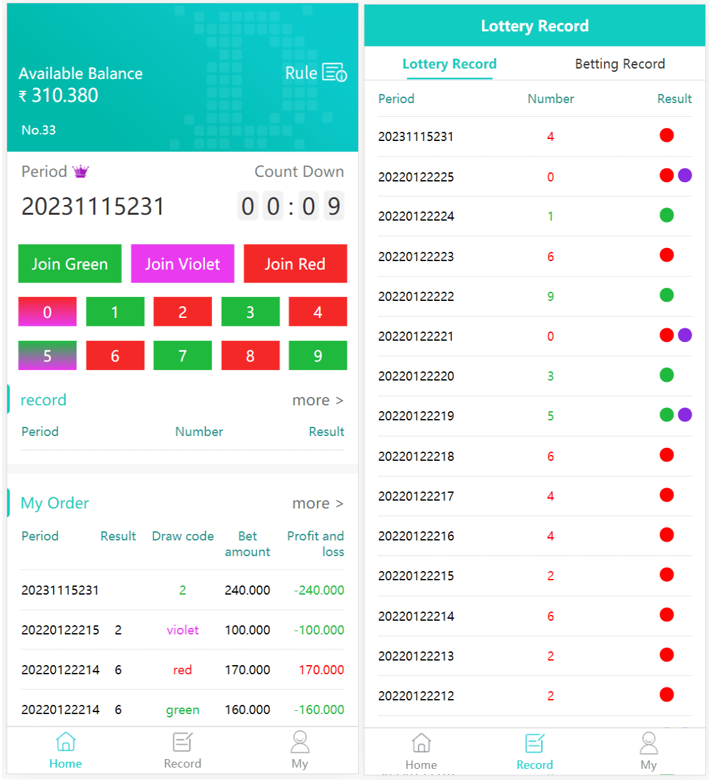This screenshot has width=711, height=780.
Task: Choose the green number 7 tile
Action: point(183,356)
